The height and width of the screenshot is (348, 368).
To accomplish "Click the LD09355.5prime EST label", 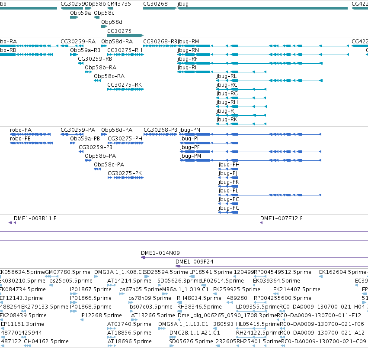I will point(258,307).
